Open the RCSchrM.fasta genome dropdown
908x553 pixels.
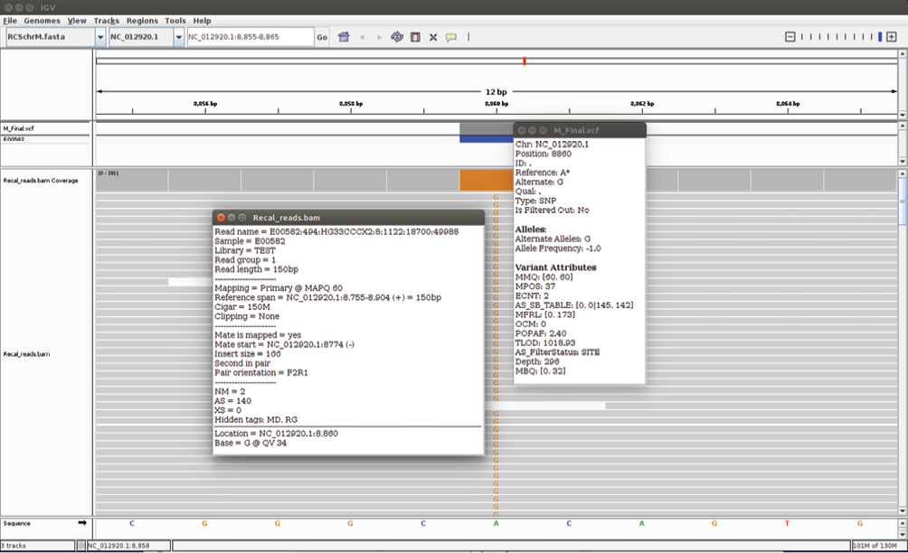click(99, 37)
